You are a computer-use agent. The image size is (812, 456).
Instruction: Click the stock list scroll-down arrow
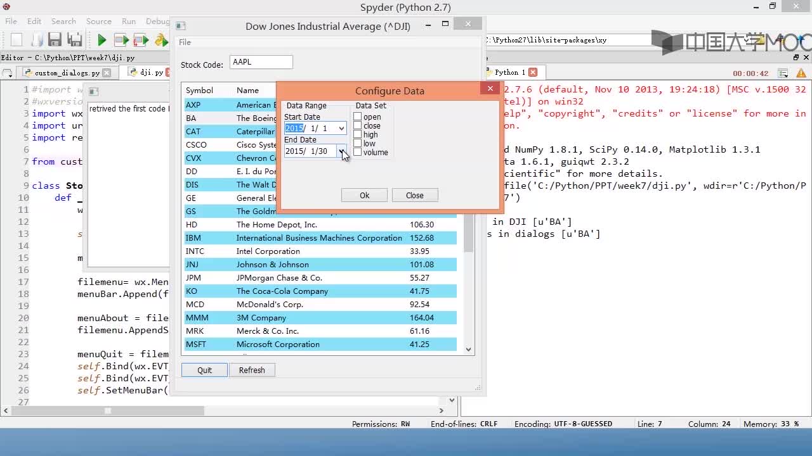coord(469,349)
